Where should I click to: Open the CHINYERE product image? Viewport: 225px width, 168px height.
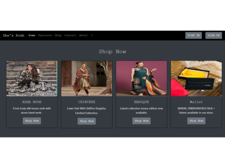87,78
